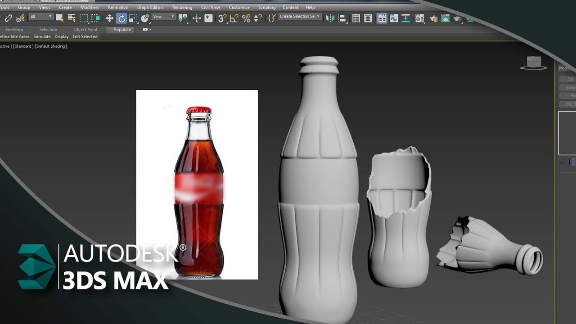Open the [Default Shading] viewport menu
Viewport: 576px width, 324px height.
tap(51, 46)
